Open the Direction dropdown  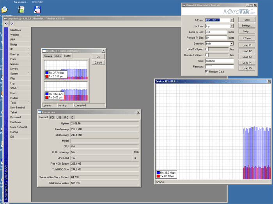(232, 44)
